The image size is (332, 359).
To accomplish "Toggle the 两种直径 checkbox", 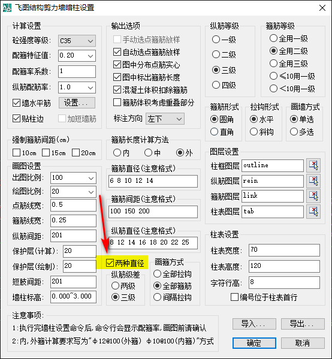I will pyautogui.click(x=110, y=263).
